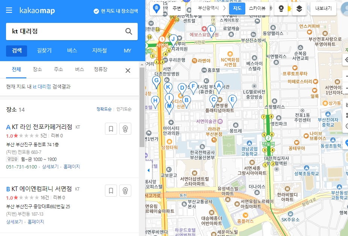Image resolution: width=348 pixels, height=236 pixels.
Task: Open 홈페이지 for KT 라인 전포카페거리점
Action: pyautogui.click(x=72, y=167)
